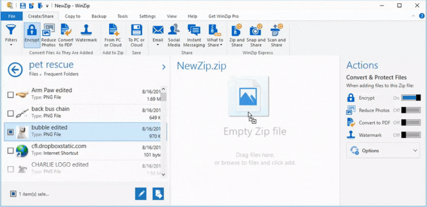
Task: Check the Arm Paw edited checkbox
Action: click(10, 95)
